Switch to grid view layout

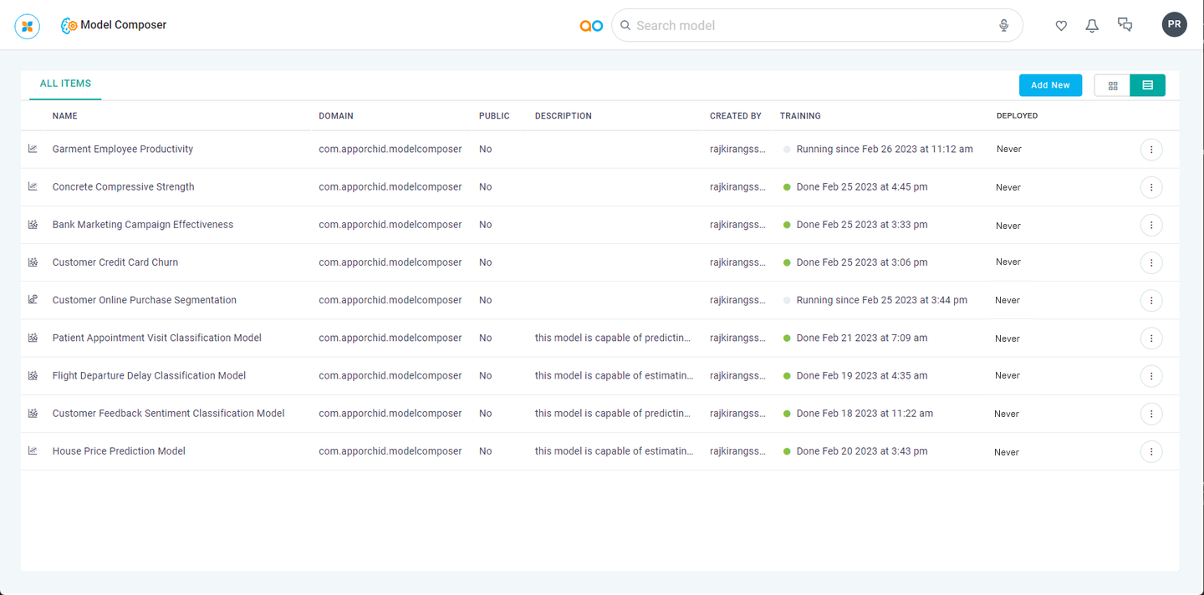(1112, 85)
